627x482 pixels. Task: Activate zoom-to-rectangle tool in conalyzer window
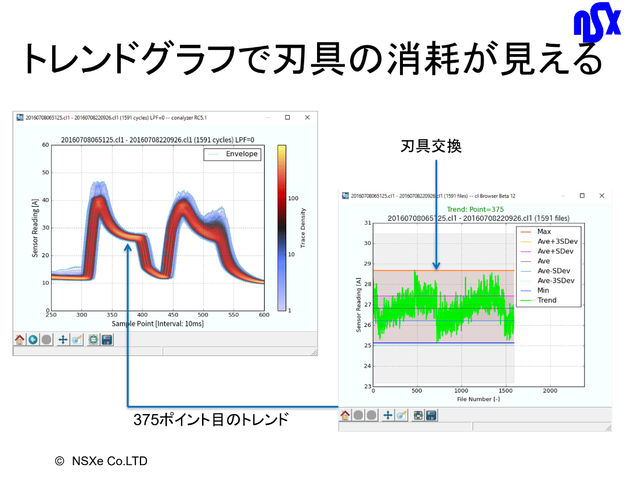point(77,340)
